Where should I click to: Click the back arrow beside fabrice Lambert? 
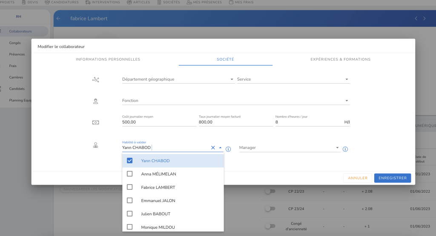(x=59, y=19)
